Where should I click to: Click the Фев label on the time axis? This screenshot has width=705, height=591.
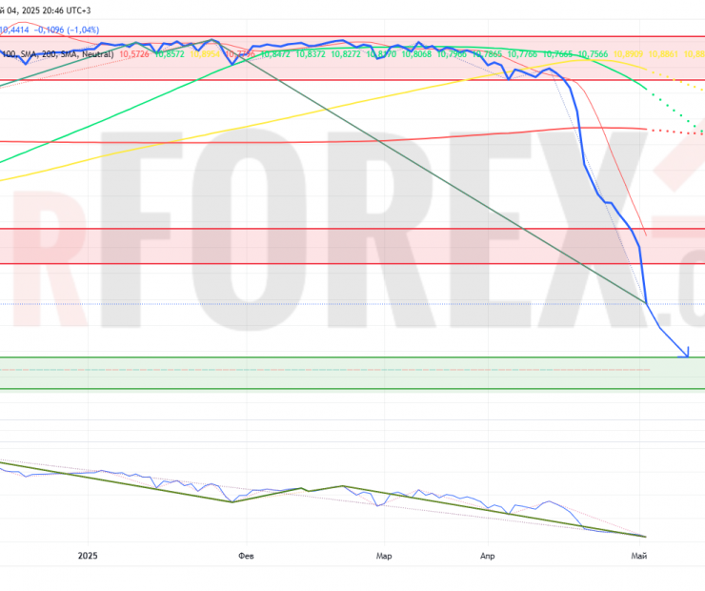(x=247, y=556)
